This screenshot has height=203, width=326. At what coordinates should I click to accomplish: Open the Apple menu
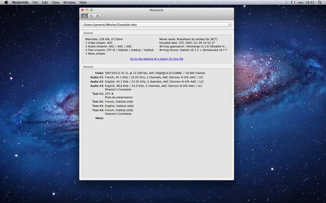6,2
